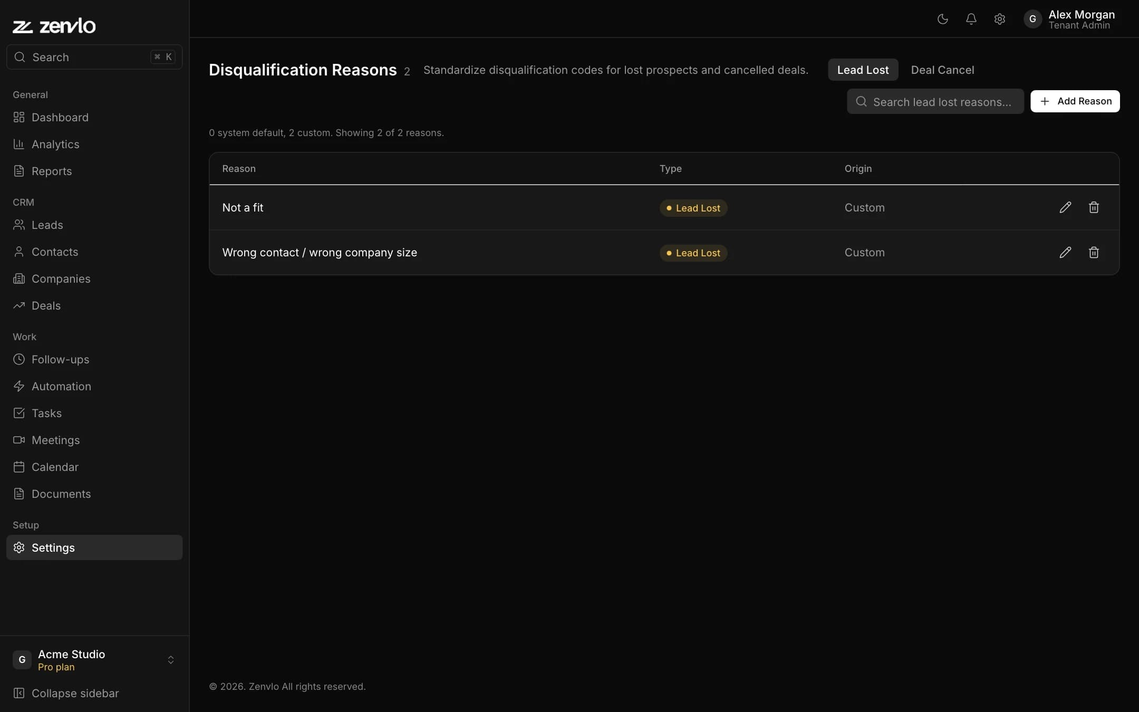Open Documents page
The image size is (1139, 712).
click(x=94, y=494)
